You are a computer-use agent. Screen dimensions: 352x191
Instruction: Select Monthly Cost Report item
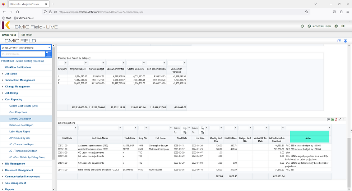coord(20,119)
